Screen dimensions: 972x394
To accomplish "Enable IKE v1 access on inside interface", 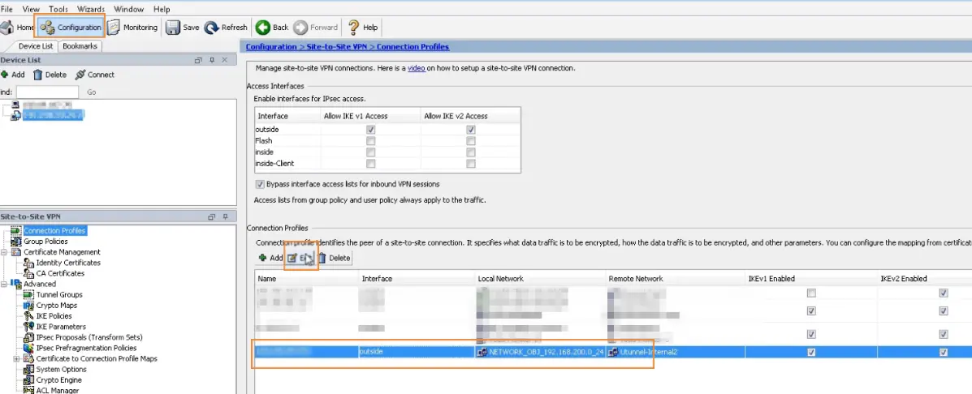I will click(x=371, y=152).
